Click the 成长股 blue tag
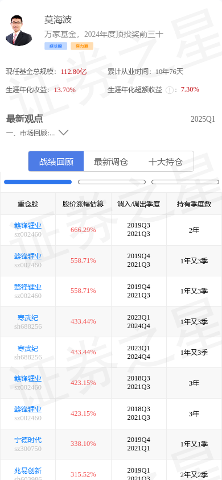The width and height of the screenshot is (222, 480). [x=56, y=46]
